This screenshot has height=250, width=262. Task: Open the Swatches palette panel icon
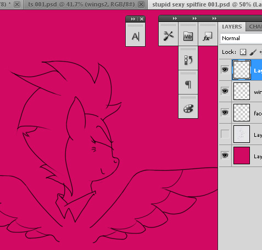tap(188, 108)
